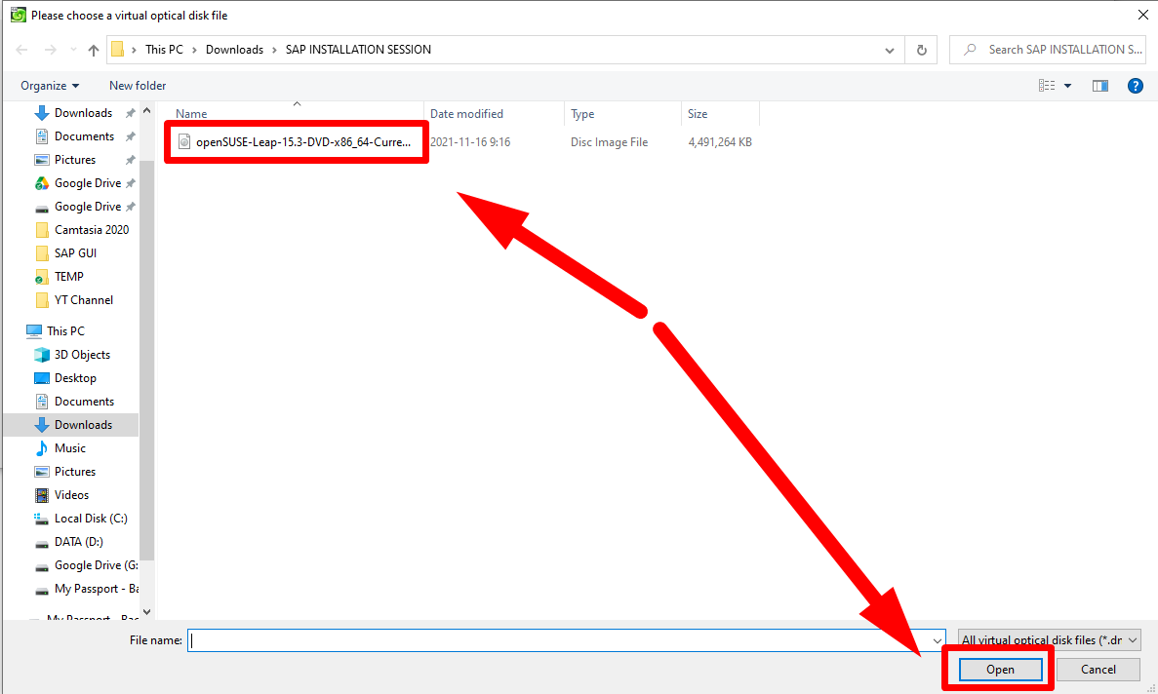Click SAP INSTALLATION SESSION breadcrumb segment

point(358,50)
